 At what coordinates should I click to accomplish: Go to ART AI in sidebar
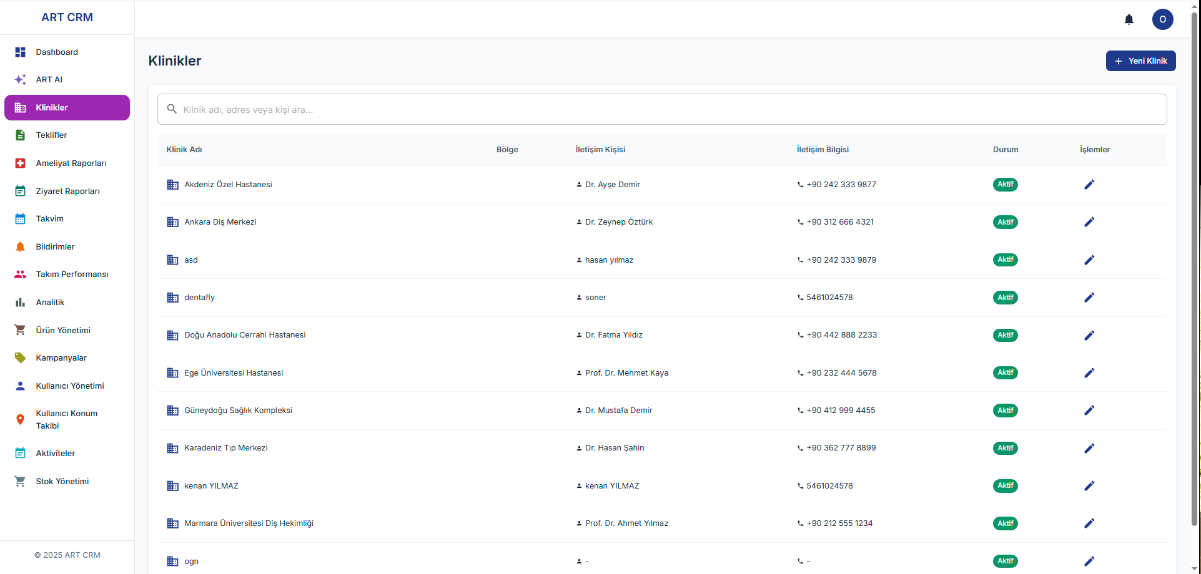[49, 80]
